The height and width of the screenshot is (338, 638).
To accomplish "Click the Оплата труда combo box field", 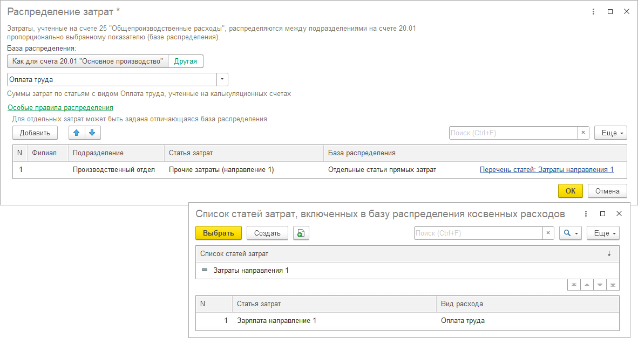I will tap(112, 80).
